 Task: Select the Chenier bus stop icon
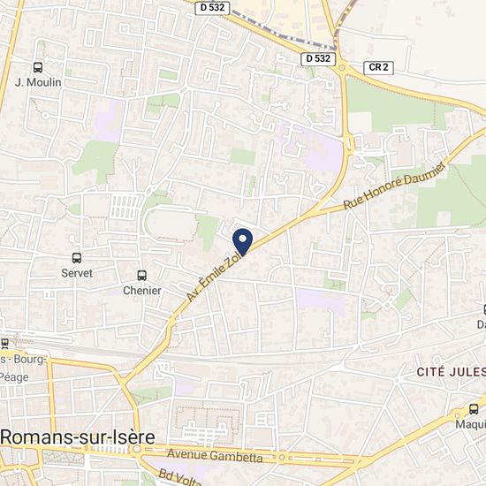tap(142, 275)
